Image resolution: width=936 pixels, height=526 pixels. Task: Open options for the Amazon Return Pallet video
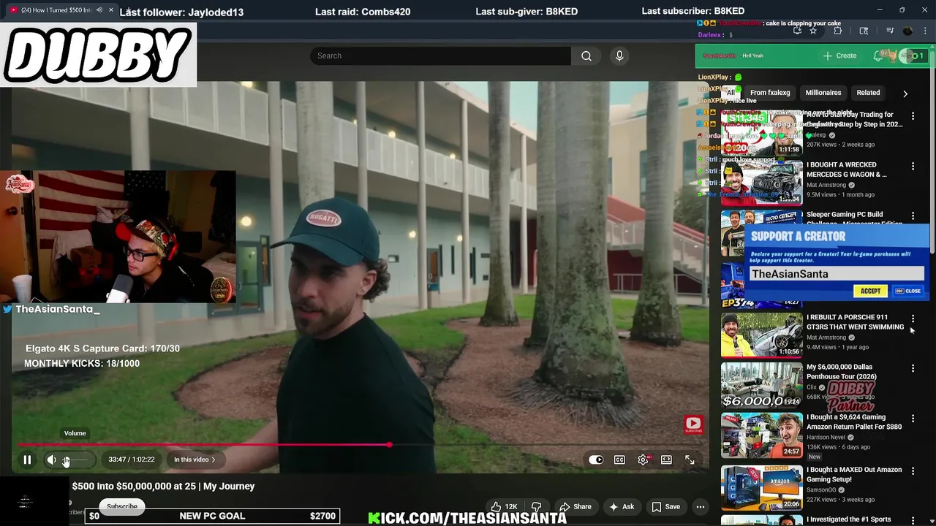tap(913, 419)
